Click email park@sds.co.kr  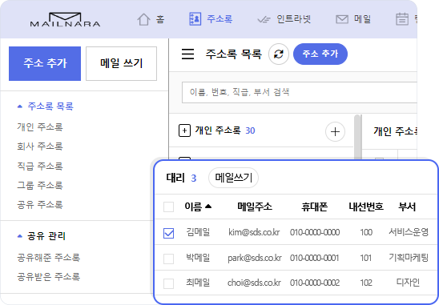point(255,258)
